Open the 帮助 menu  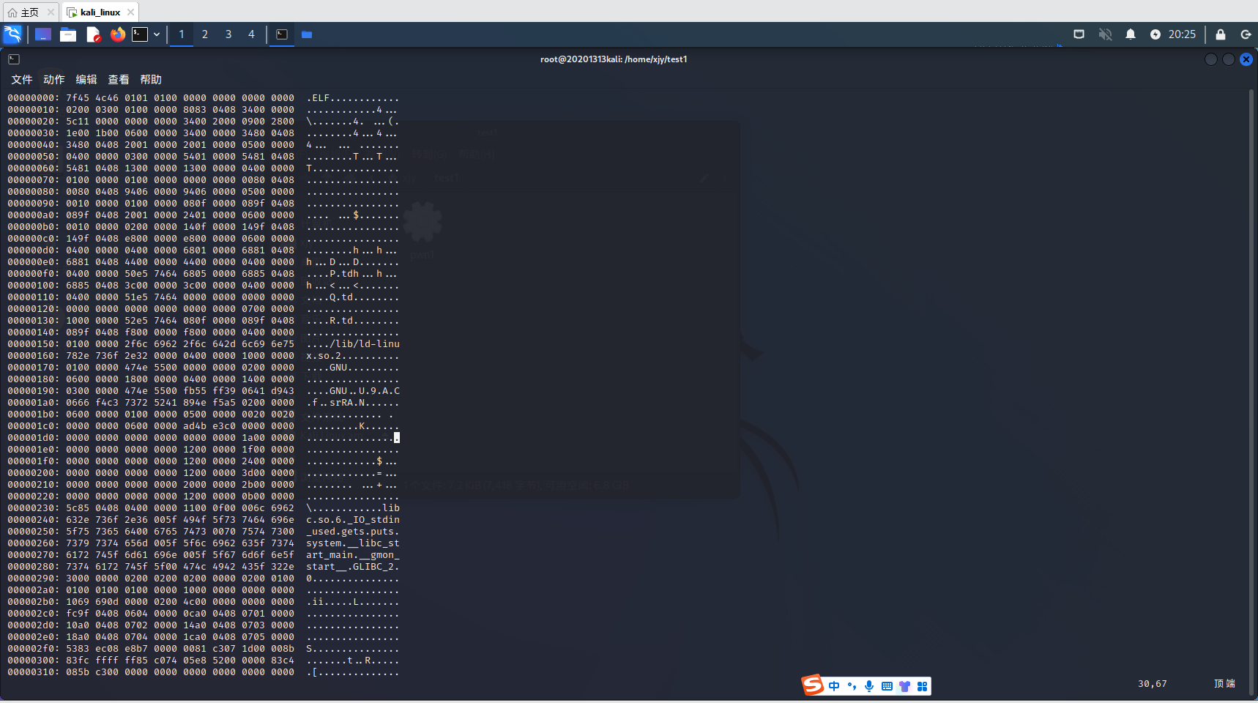tap(151, 80)
